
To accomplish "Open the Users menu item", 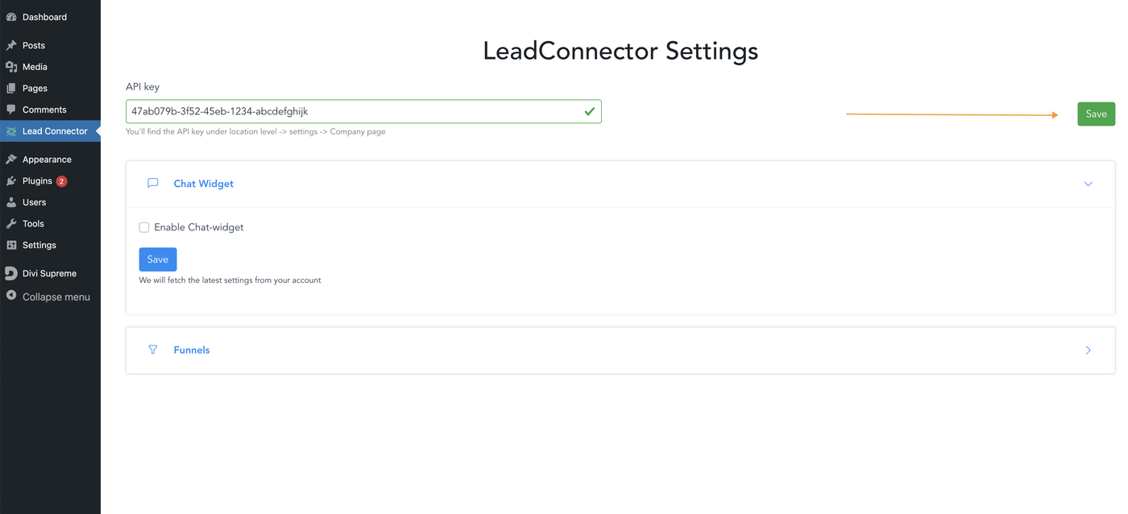I will [34, 202].
